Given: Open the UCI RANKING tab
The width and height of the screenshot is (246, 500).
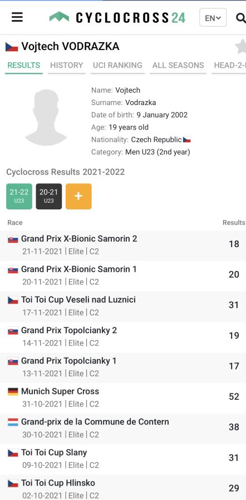Looking at the screenshot, I should point(117,66).
